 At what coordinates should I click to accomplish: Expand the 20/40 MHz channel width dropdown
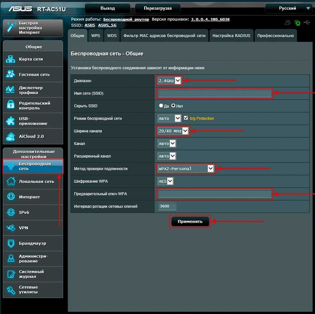coord(173,131)
